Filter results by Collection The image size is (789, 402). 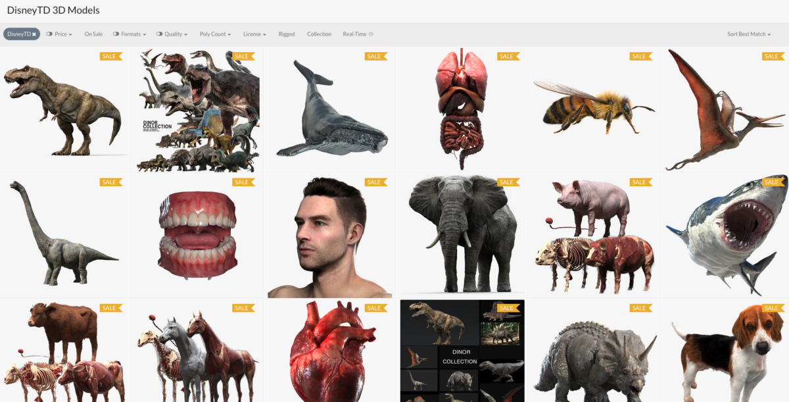click(x=319, y=34)
